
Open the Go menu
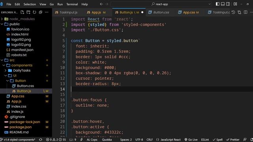pyautogui.click(x=52, y=4)
